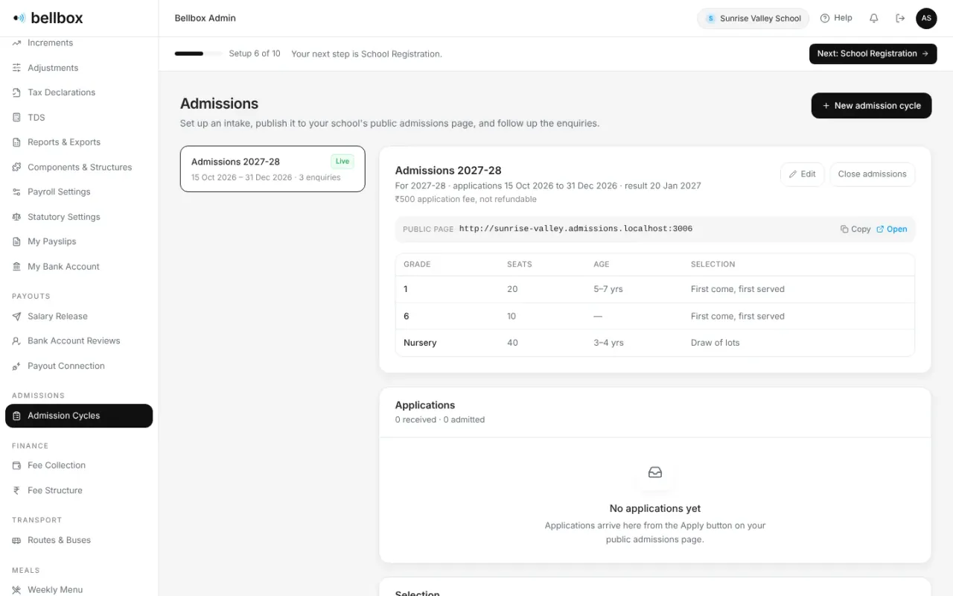
Task: Edit the Admissions 2027-28 cycle
Action: 802,174
